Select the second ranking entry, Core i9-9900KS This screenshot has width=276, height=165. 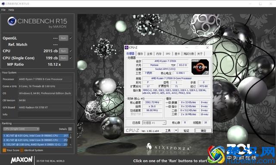pos(35,140)
